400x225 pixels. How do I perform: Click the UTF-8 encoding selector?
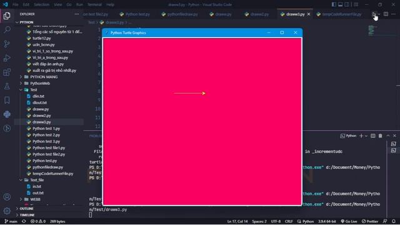(276, 221)
